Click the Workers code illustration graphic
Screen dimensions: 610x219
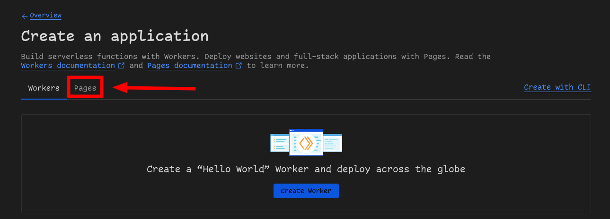point(306,142)
